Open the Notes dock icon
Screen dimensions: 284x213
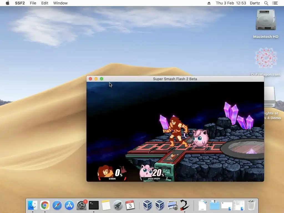[106, 205]
